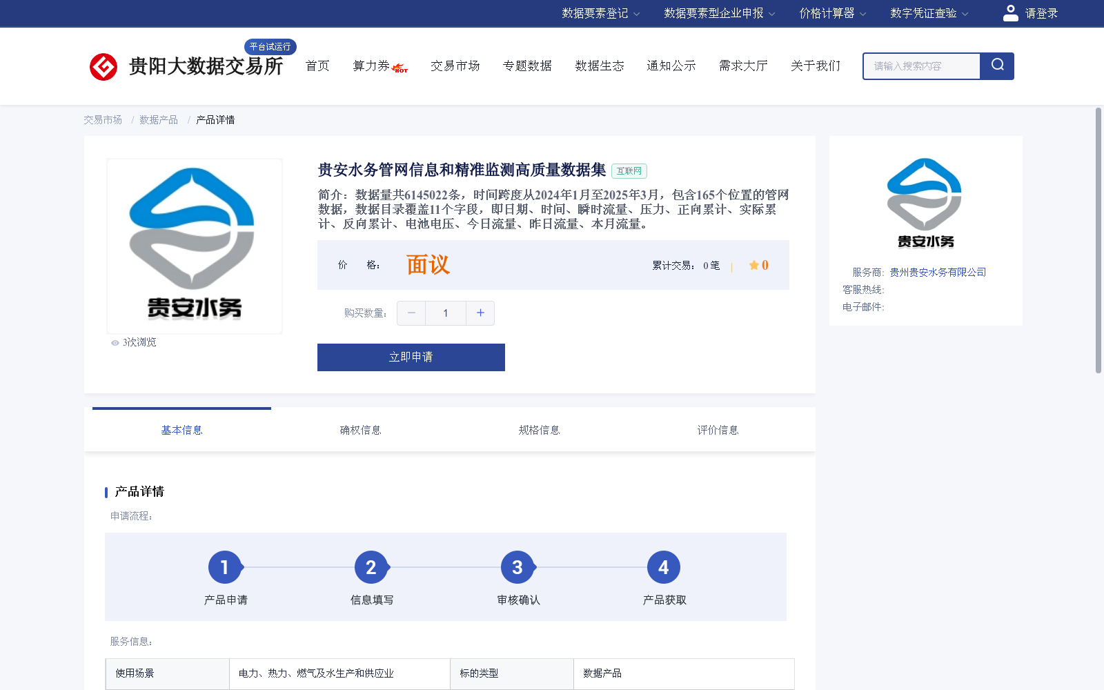Increase purchase quantity with plus button

(x=480, y=313)
